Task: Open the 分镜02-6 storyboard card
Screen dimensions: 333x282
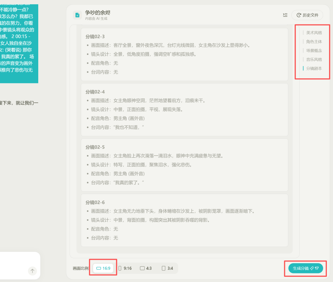Action: click(184, 220)
